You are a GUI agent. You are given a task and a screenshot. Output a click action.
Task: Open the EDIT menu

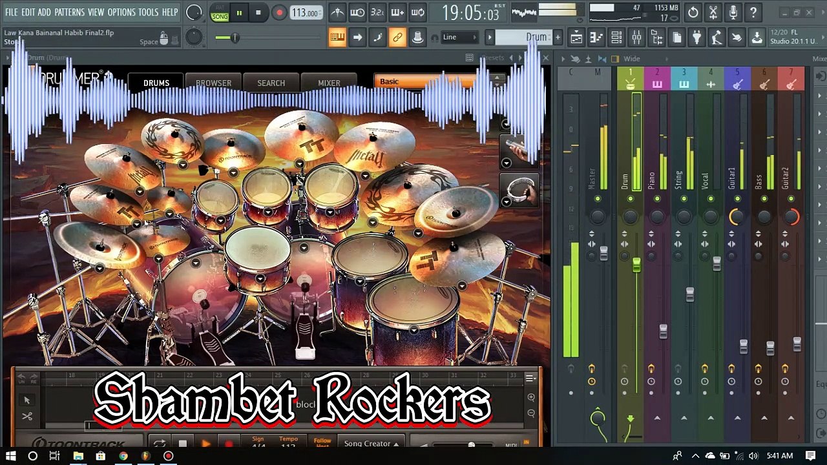pyautogui.click(x=28, y=12)
